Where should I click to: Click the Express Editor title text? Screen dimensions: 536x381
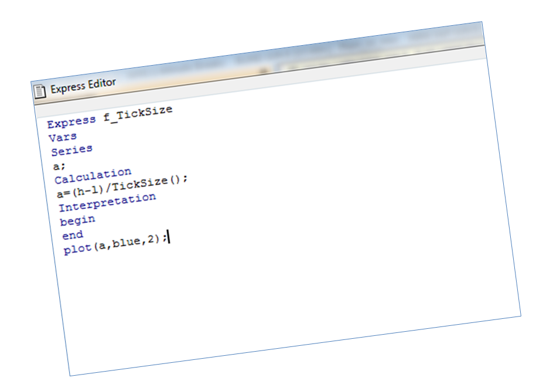coord(83,86)
